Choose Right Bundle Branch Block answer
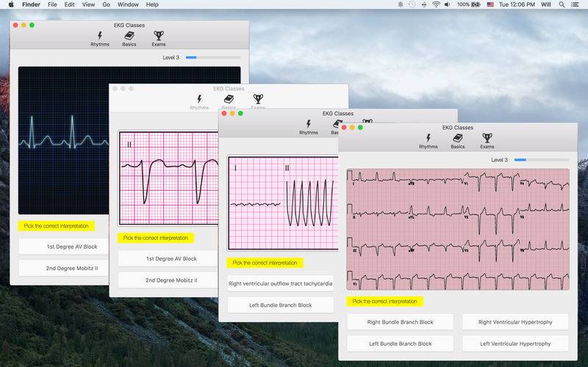588x367 pixels. pos(400,322)
